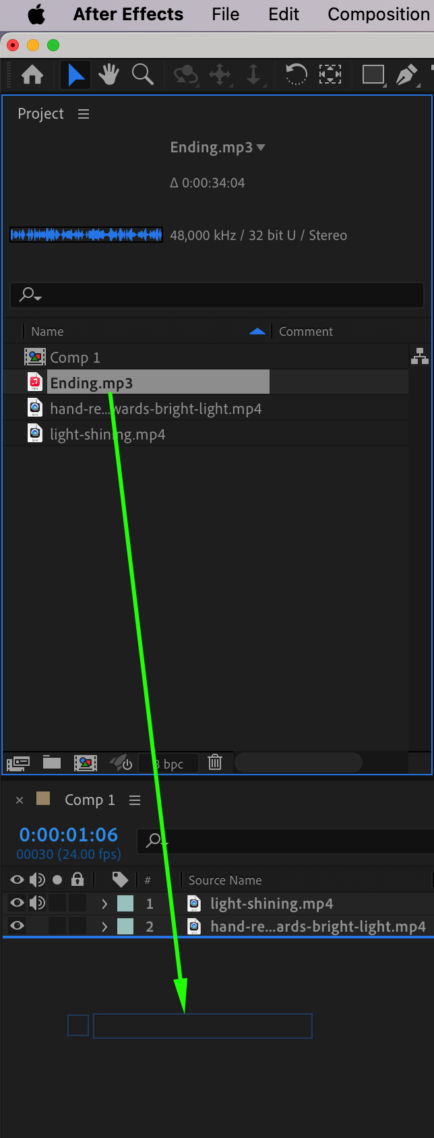This screenshot has width=434, height=1138.
Task: Select the Pen tool
Action: pyautogui.click(x=406, y=75)
